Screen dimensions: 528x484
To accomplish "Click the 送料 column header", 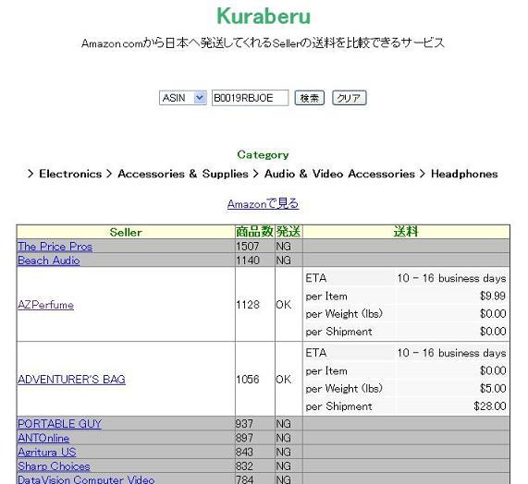I will pos(406,232).
